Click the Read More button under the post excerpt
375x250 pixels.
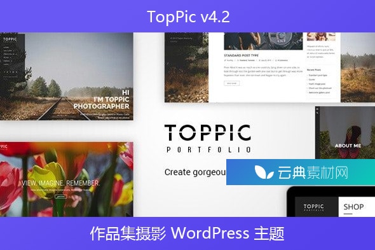click(x=231, y=83)
